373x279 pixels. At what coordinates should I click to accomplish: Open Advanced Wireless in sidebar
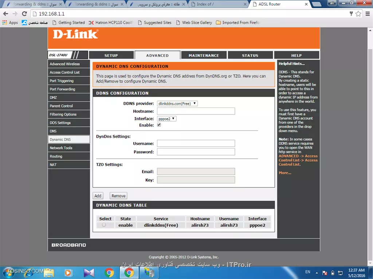(69, 64)
